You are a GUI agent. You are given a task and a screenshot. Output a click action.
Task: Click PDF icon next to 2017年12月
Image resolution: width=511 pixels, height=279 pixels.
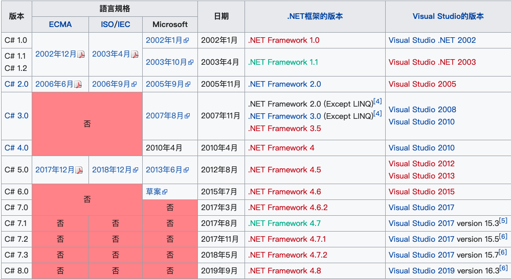click(x=79, y=170)
